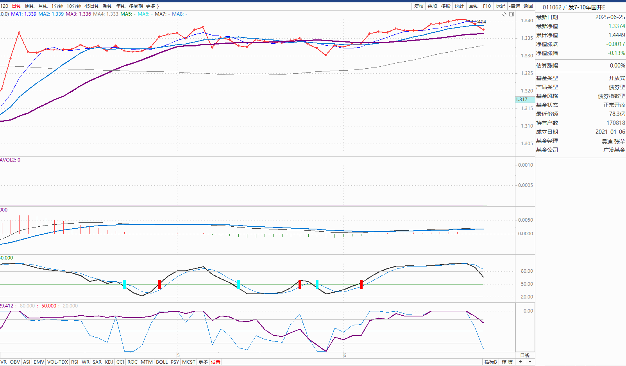This screenshot has width=626, height=366.
Task: Click the MA4: 1.333 legend label
Action: (106, 14)
